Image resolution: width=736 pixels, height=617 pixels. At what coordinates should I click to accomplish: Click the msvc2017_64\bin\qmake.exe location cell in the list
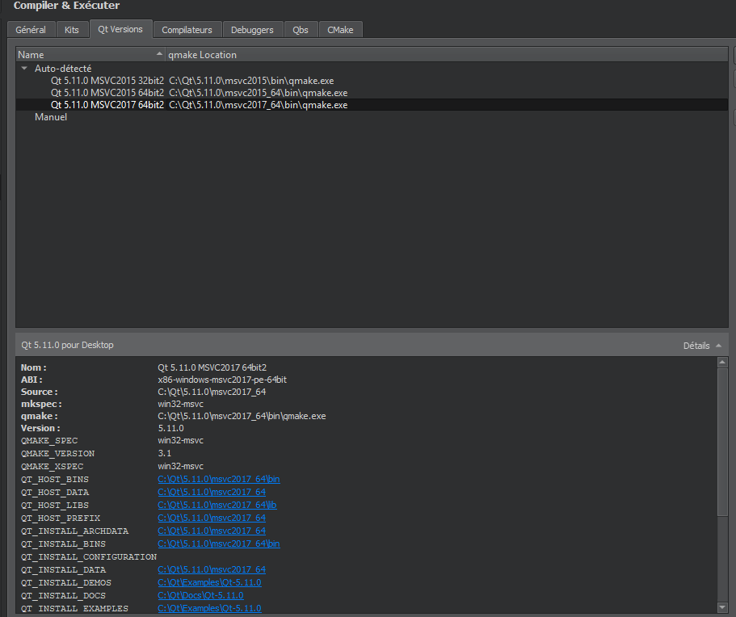pyautogui.click(x=259, y=105)
